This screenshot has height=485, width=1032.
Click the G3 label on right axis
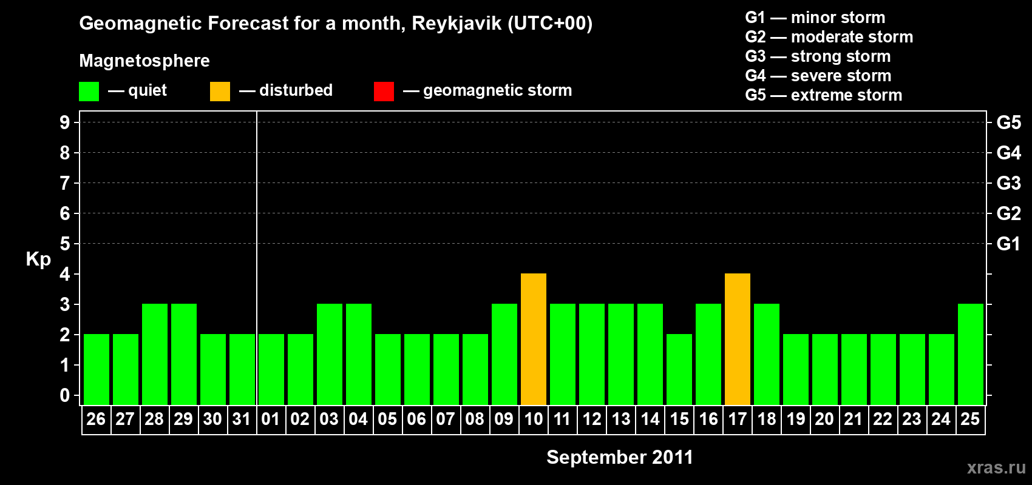click(x=1009, y=183)
